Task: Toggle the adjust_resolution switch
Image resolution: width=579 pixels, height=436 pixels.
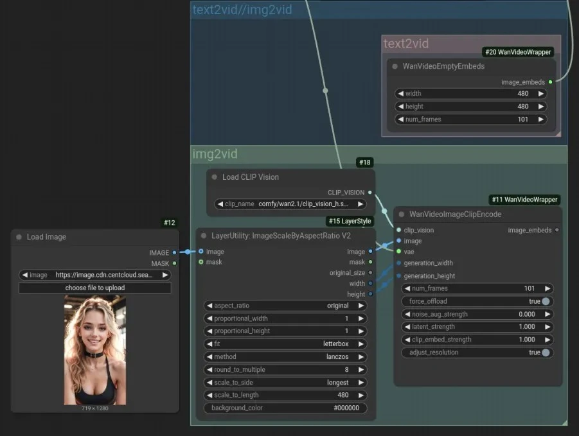Action: click(x=546, y=353)
